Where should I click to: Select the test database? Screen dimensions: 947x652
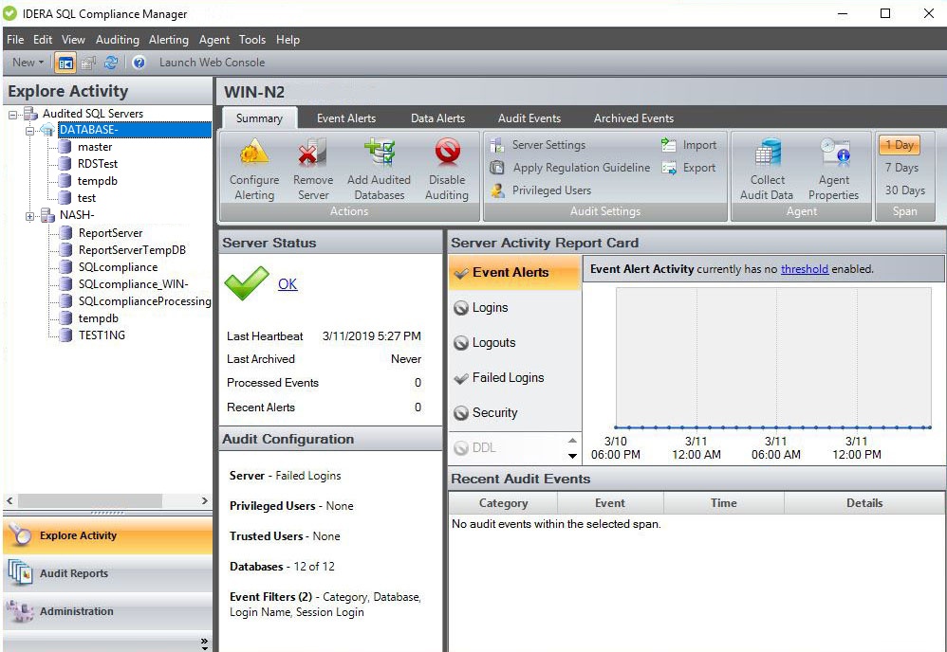(86, 198)
